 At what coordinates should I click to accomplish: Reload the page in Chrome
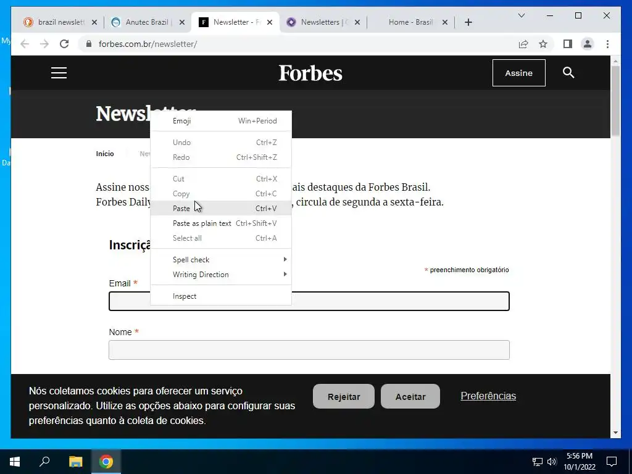(x=64, y=44)
